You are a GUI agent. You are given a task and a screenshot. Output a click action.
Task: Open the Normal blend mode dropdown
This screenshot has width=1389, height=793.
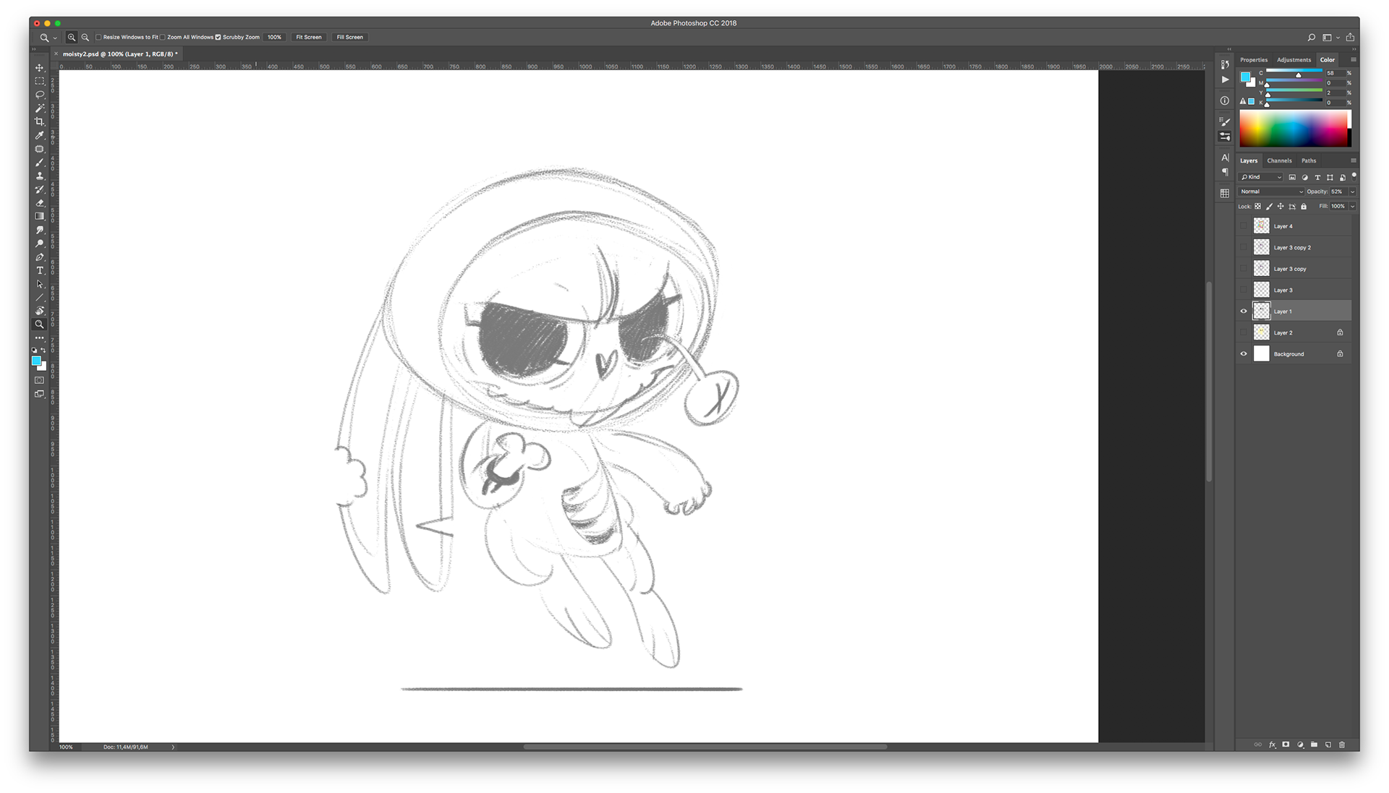1271,192
